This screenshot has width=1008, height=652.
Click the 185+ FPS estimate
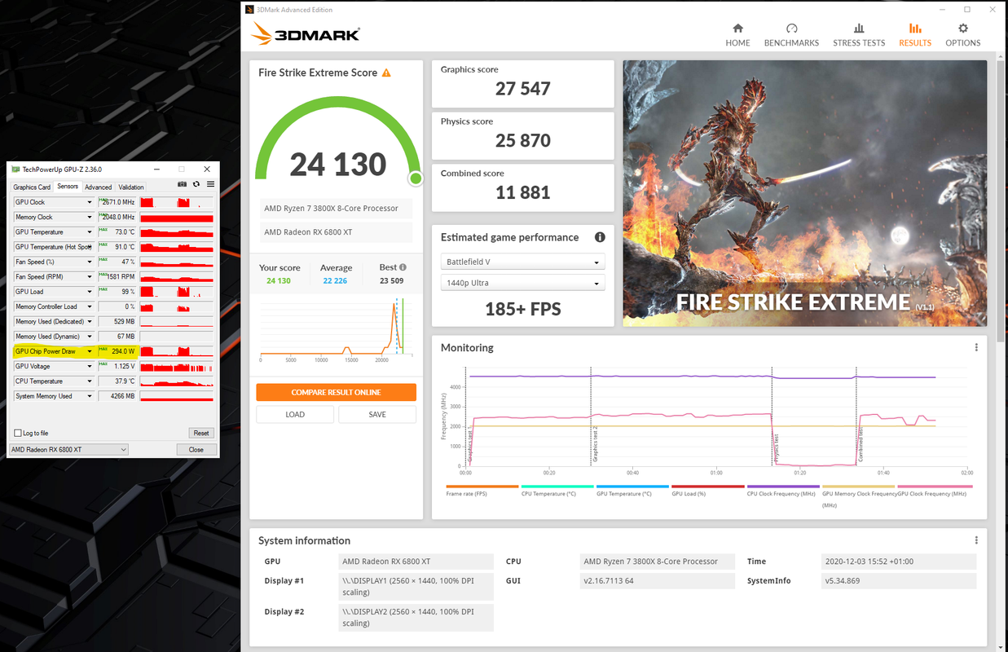point(522,310)
